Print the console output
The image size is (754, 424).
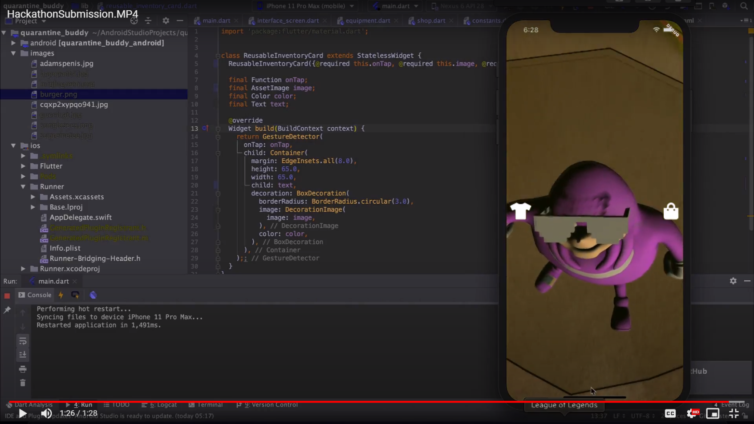(x=23, y=369)
